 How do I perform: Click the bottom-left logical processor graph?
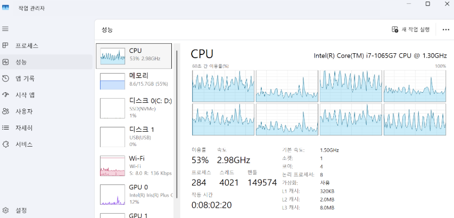click(223, 119)
